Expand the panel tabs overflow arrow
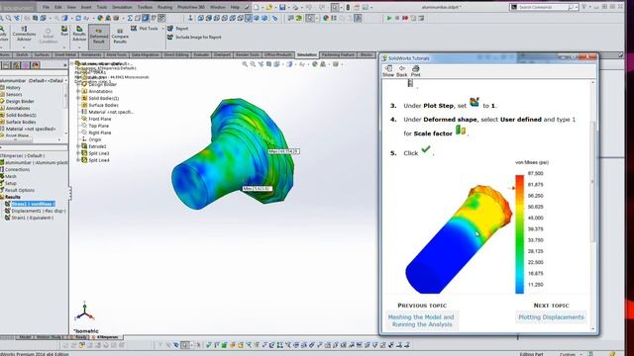 pyautogui.click(x=65, y=65)
